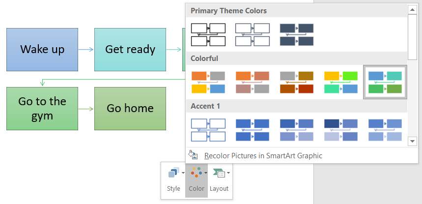
Task: Click the gallery scroll up arrow
Action: 412,10
